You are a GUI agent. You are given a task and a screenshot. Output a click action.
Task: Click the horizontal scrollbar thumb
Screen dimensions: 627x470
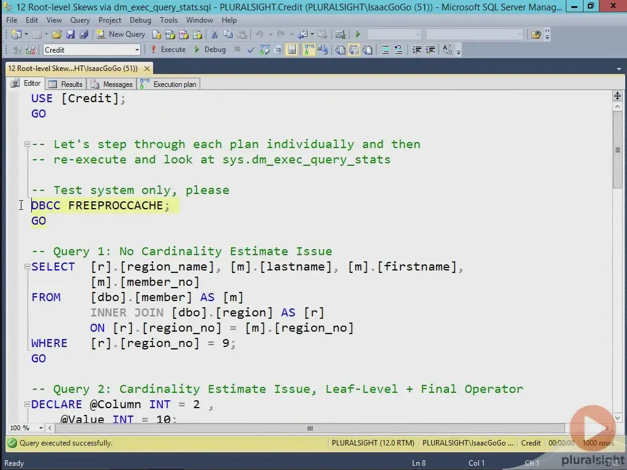(x=310, y=428)
